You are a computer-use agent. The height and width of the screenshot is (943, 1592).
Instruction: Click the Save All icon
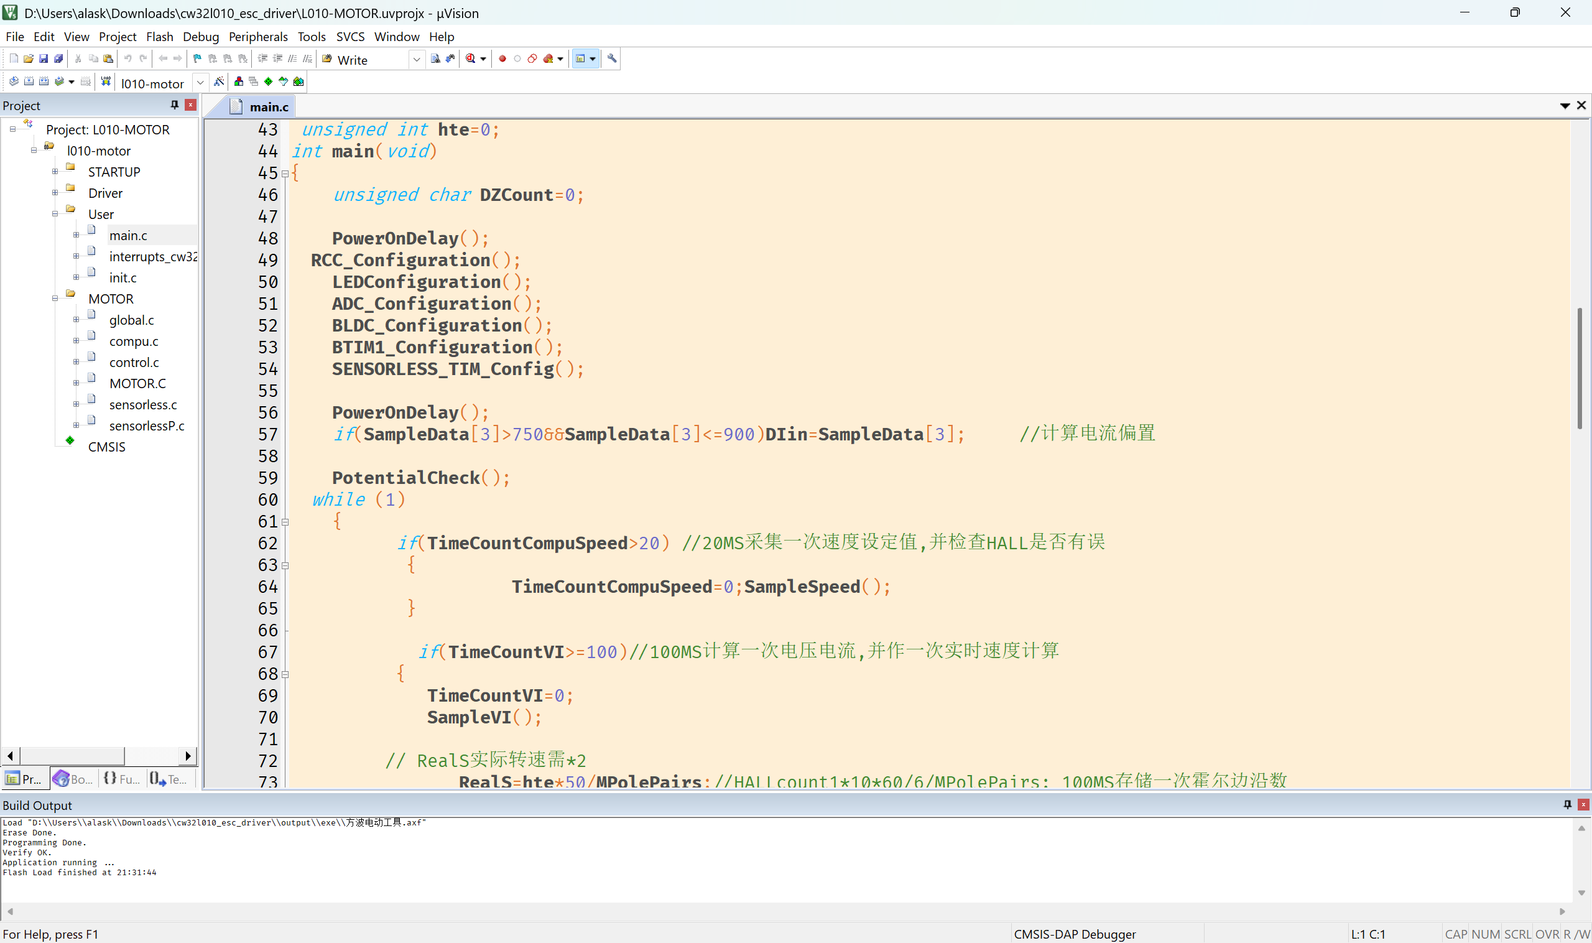pos(58,58)
